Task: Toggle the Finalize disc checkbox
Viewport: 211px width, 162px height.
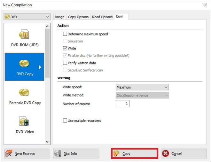Action: coord(65,55)
